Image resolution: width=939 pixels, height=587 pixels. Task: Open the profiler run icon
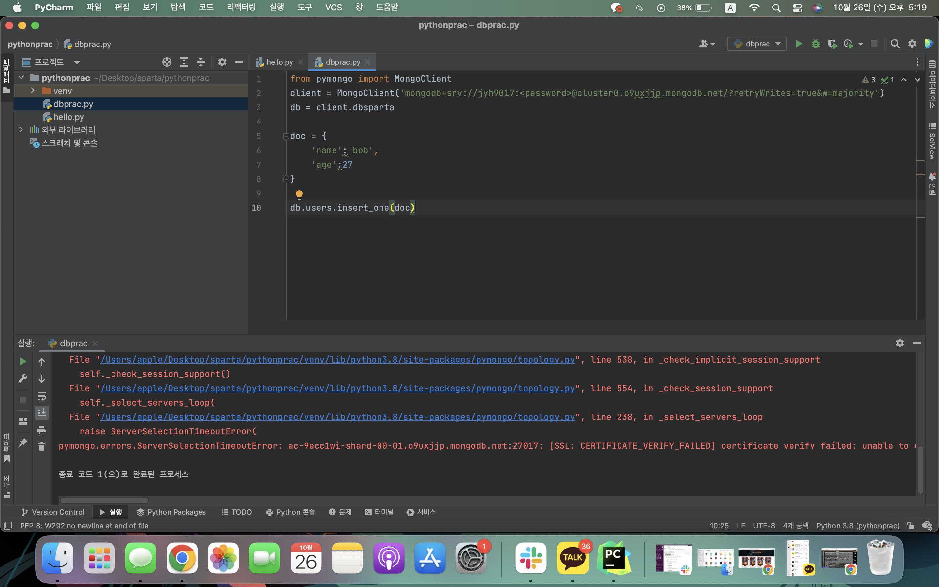849,44
